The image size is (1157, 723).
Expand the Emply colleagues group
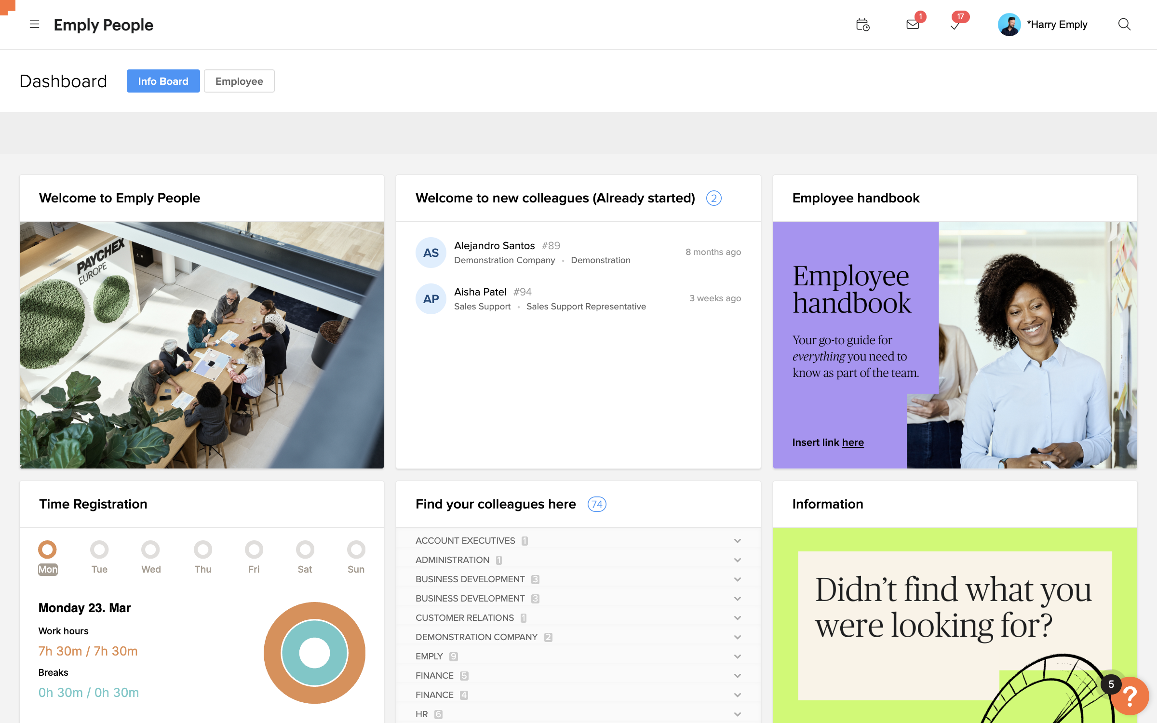click(x=737, y=656)
